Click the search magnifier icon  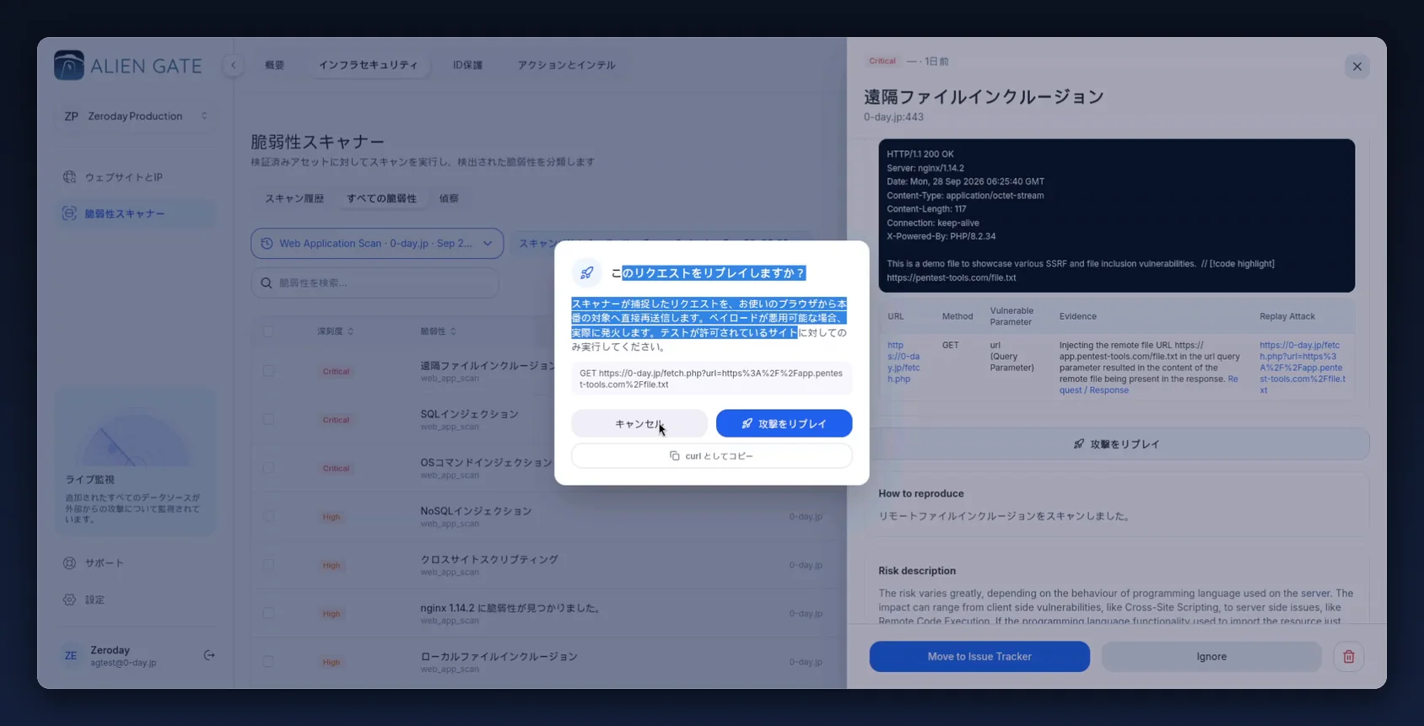[267, 283]
